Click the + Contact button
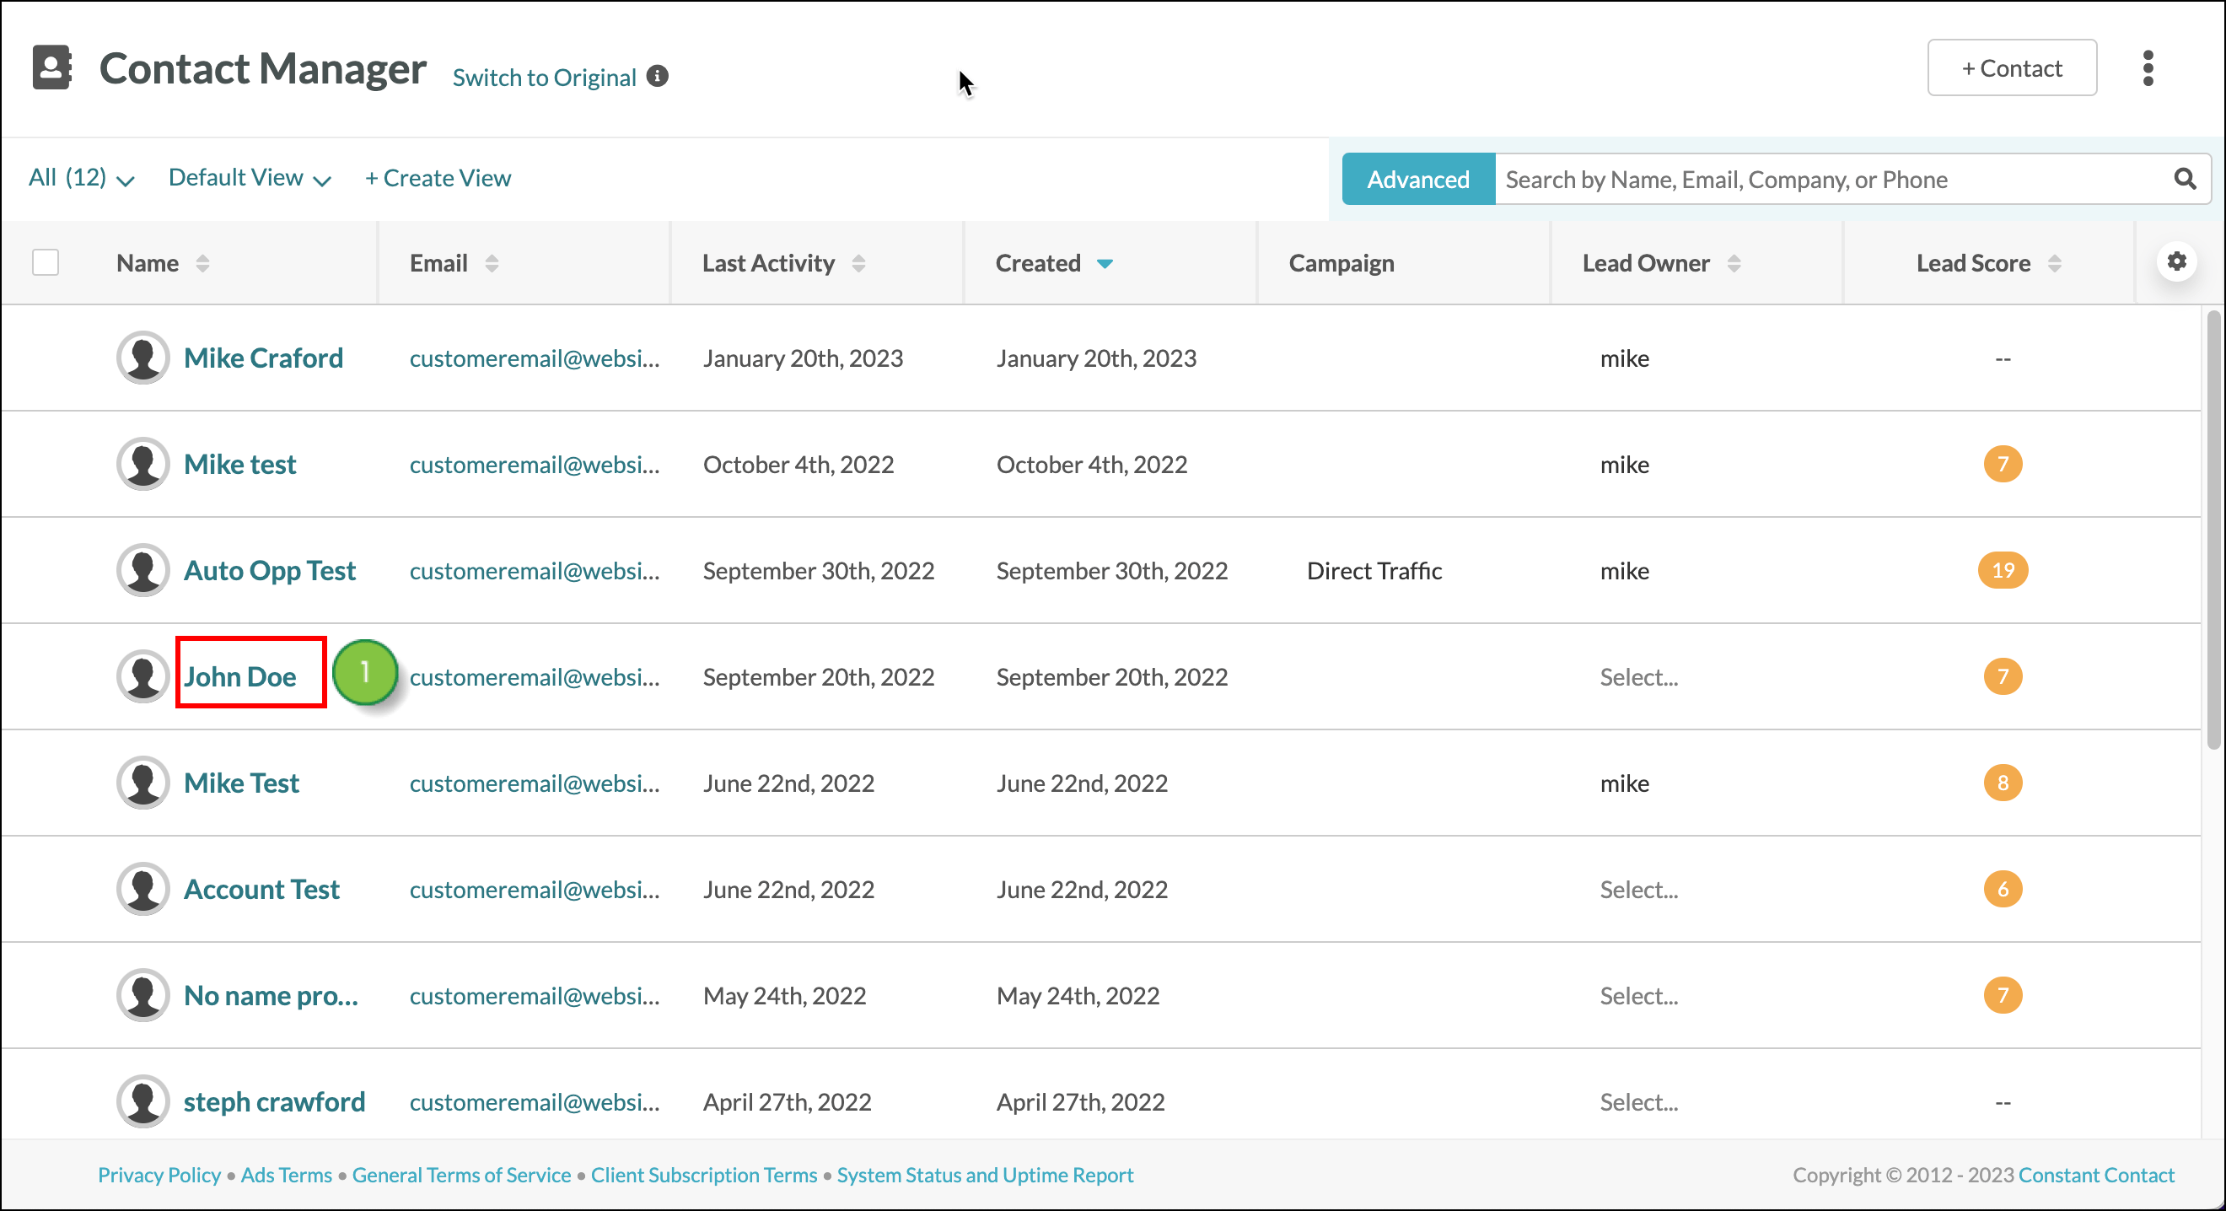Image resolution: width=2226 pixels, height=1211 pixels. coord(2012,67)
